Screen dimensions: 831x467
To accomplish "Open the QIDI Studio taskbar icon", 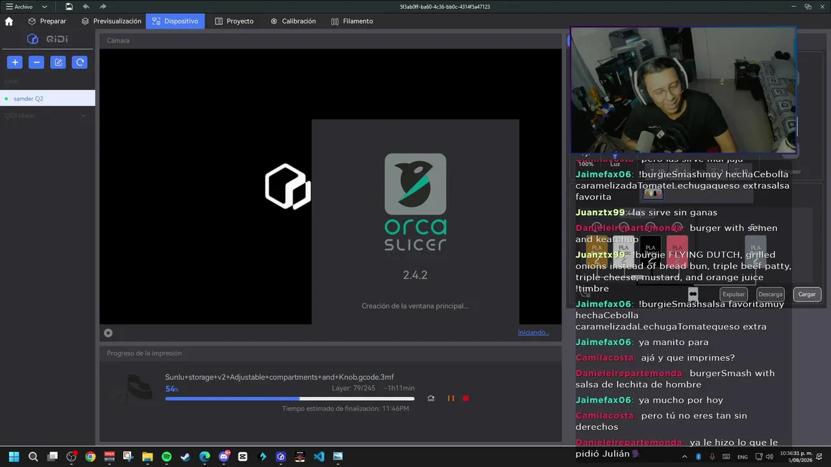I will 280,457.
